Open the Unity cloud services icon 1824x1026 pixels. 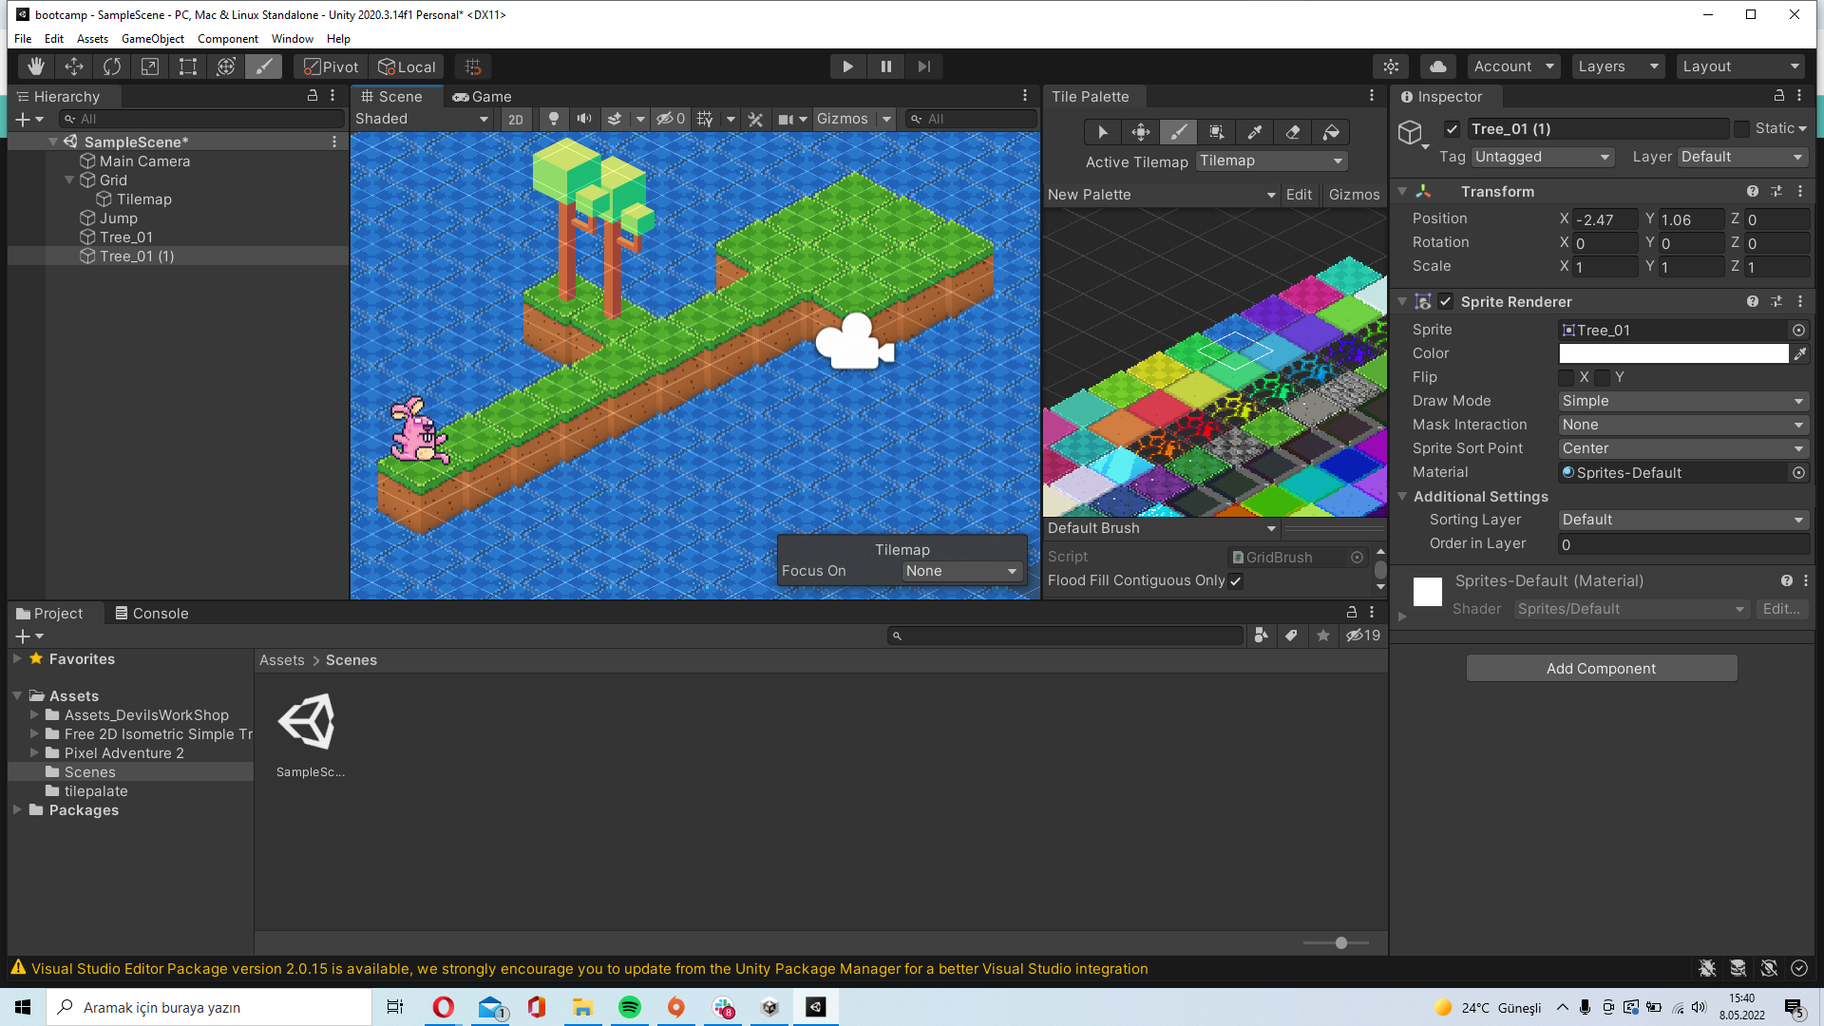[x=1437, y=66]
